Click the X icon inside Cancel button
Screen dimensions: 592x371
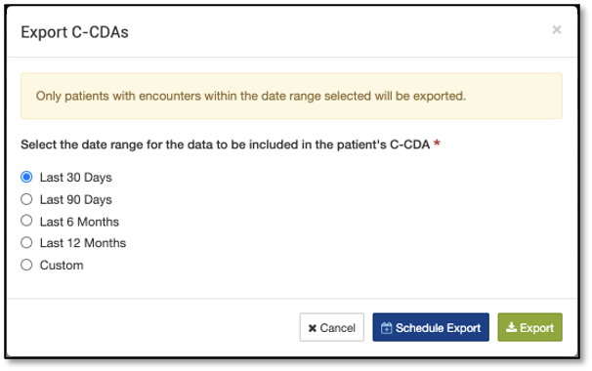pyautogui.click(x=313, y=328)
